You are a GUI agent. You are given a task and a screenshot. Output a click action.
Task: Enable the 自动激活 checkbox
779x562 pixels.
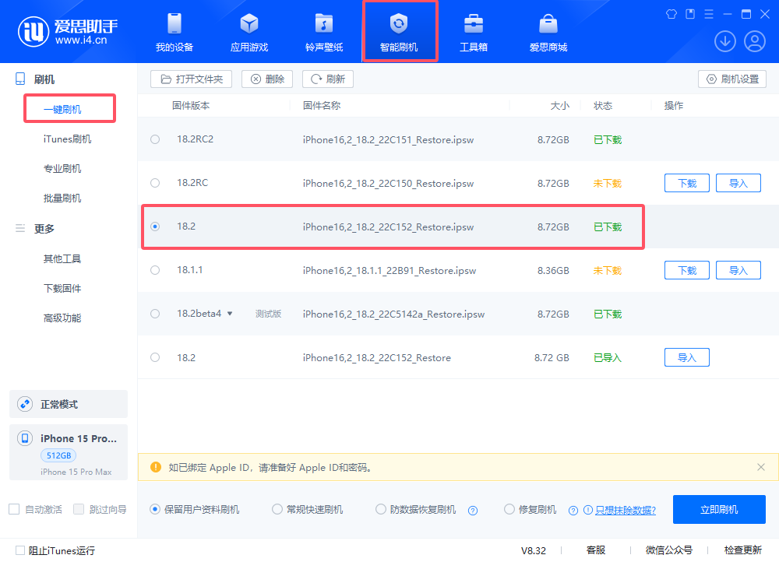[x=13, y=509]
